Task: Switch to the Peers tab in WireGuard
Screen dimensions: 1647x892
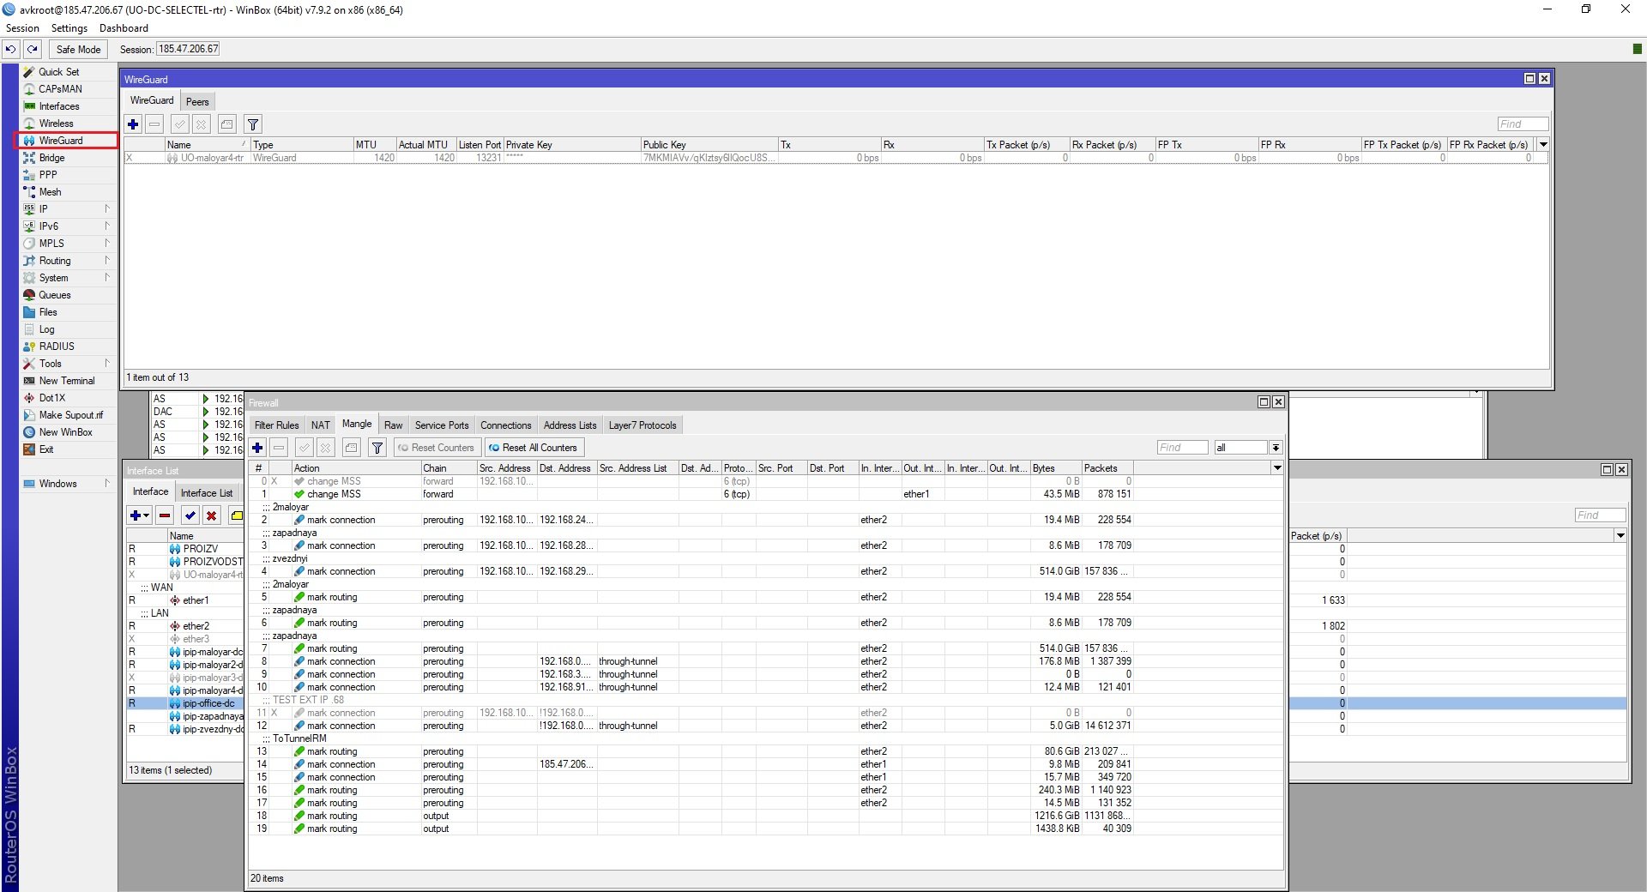Action: coord(197,101)
